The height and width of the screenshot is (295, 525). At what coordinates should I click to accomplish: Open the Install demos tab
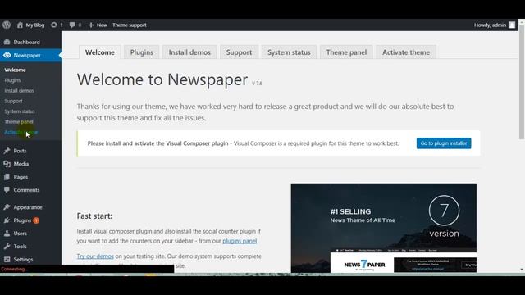[x=189, y=52]
